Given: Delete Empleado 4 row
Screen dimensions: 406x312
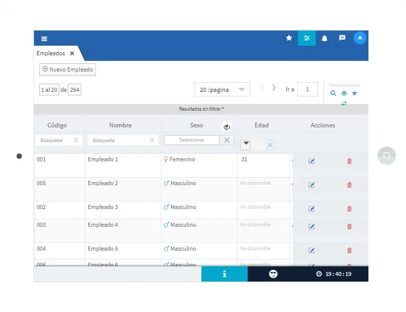Looking at the screenshot, I should 349,227.
